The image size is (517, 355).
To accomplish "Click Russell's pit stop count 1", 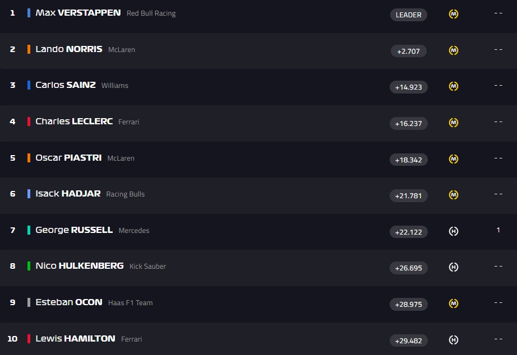I will point(498,230).
